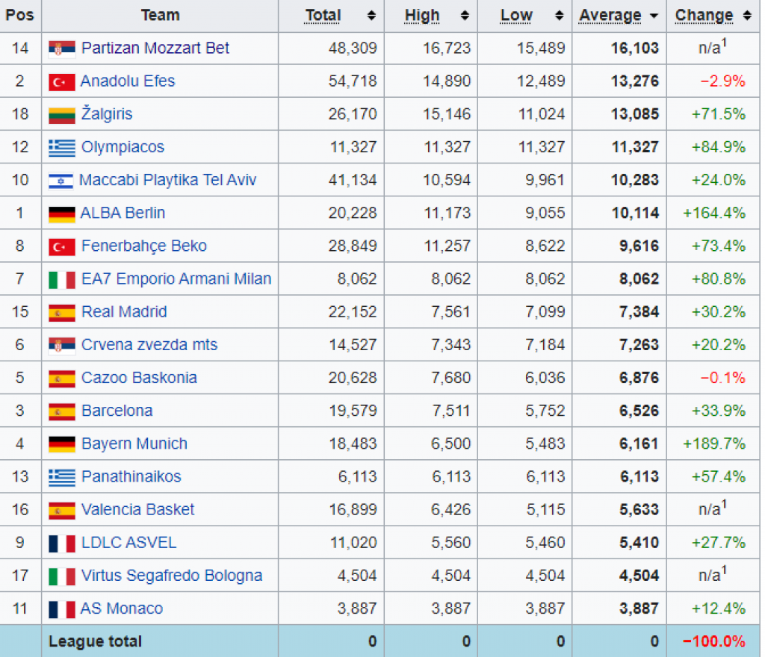Click the Greek flag next to Olympiacos
The width and height of the screenshot is (765, 657).
(62, 148)
